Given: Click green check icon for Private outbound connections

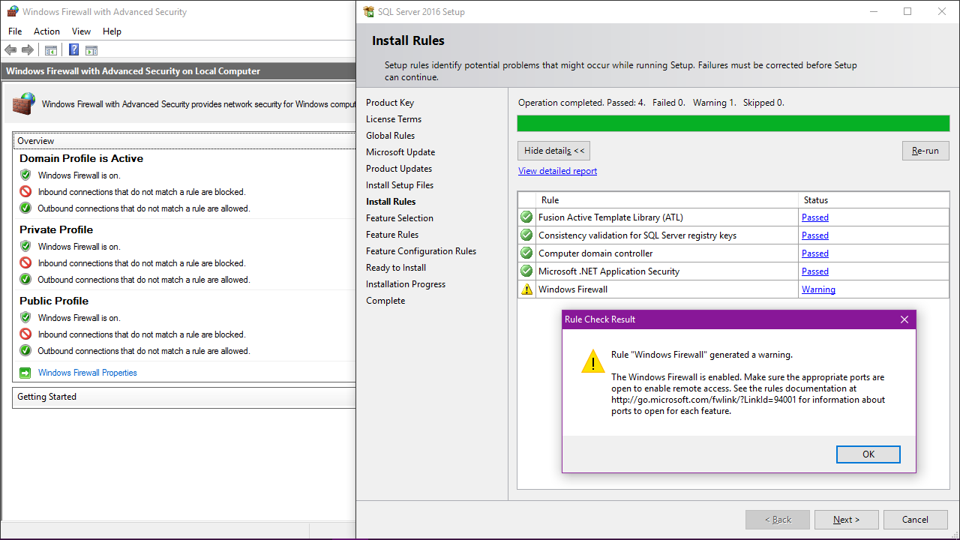Looking at the screenshot, I should [x=25, y=279].
